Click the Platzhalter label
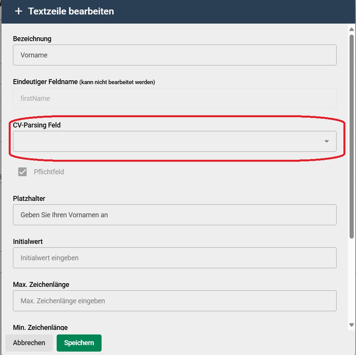This screenshot has width=356, height=355. pos(29,199)
